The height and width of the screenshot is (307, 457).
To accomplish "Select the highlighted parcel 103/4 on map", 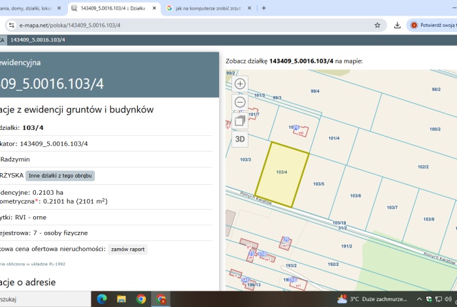I will pyautogui.click(x=282, y=172).
